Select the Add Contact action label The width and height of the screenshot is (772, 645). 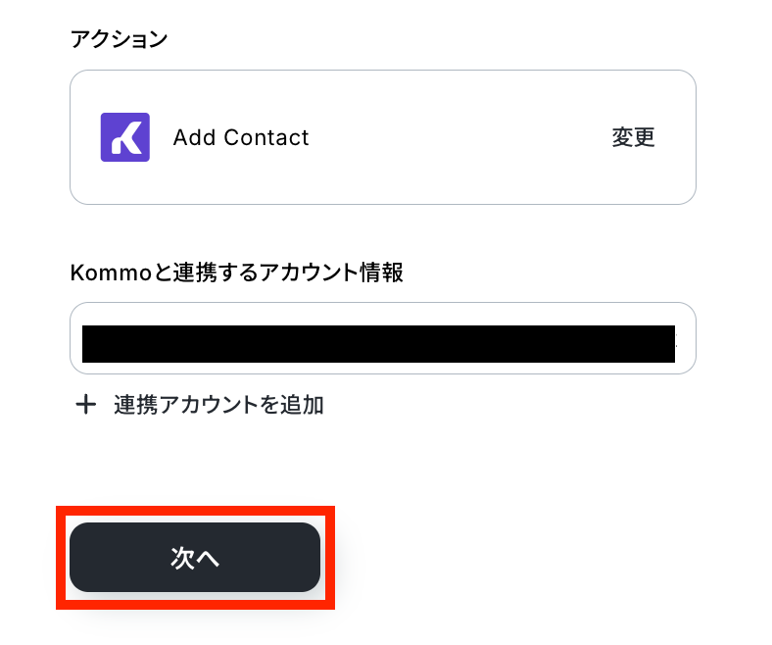(x=241, y=137)
